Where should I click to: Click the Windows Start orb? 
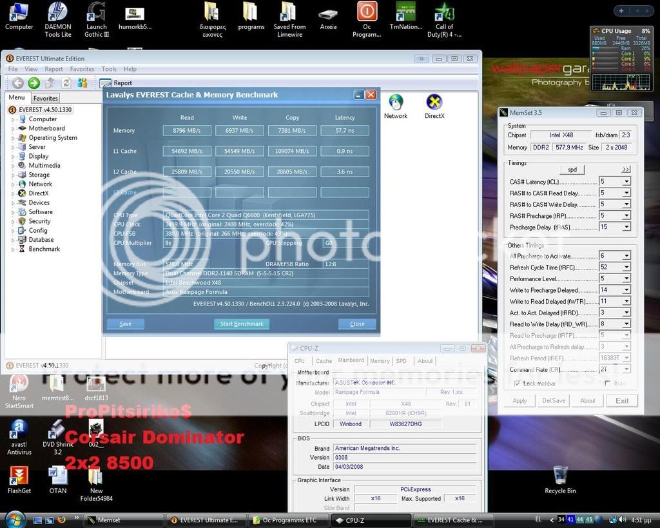pos(14,520)
